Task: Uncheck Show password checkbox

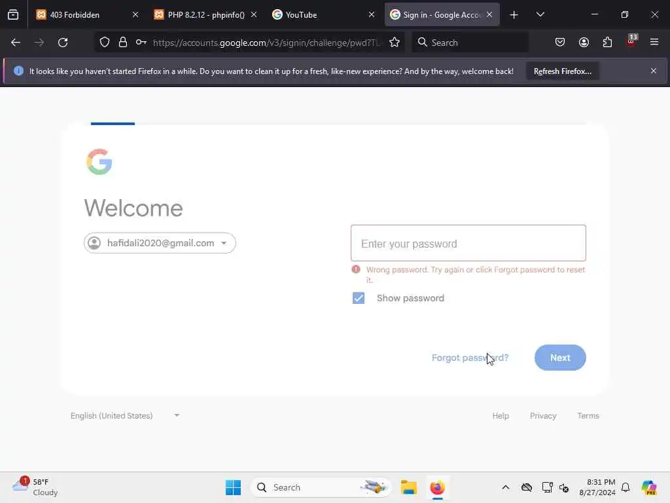Action: tap(359, 298)
